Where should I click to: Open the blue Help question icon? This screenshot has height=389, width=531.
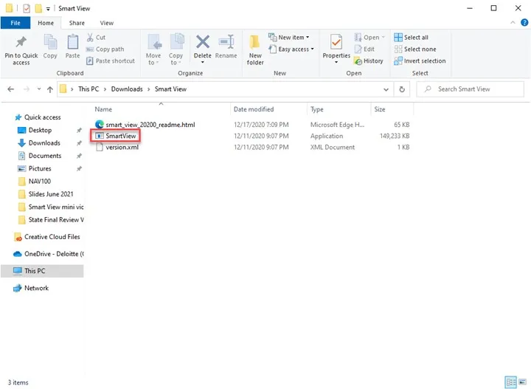point(524,23)
